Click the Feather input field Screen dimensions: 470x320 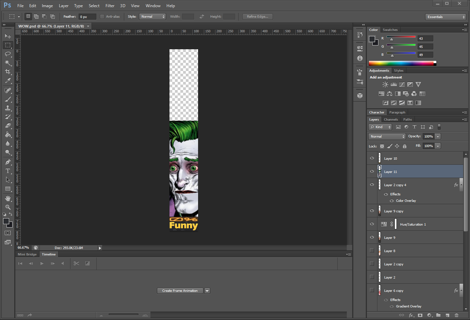click(x=88, y=17)
